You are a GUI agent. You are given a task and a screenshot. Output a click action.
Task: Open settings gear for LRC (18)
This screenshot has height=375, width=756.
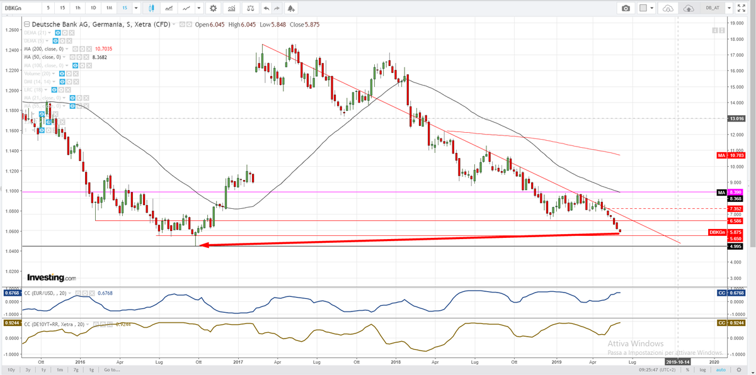pyautogui.click(x=61, y=90)
